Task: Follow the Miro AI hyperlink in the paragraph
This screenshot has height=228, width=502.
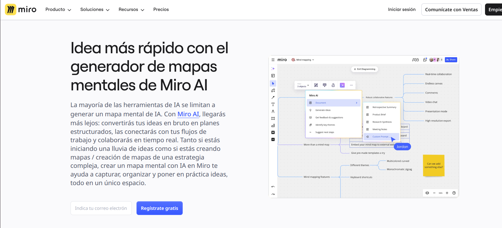Action: click(x=188, y=114)
